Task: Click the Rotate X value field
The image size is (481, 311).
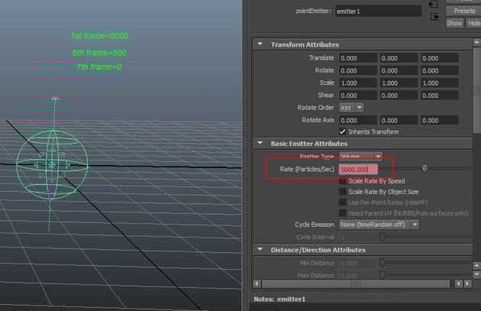Action: click(357, 70)
